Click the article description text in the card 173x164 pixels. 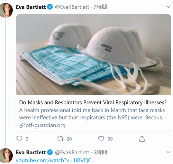coord(92,114)
